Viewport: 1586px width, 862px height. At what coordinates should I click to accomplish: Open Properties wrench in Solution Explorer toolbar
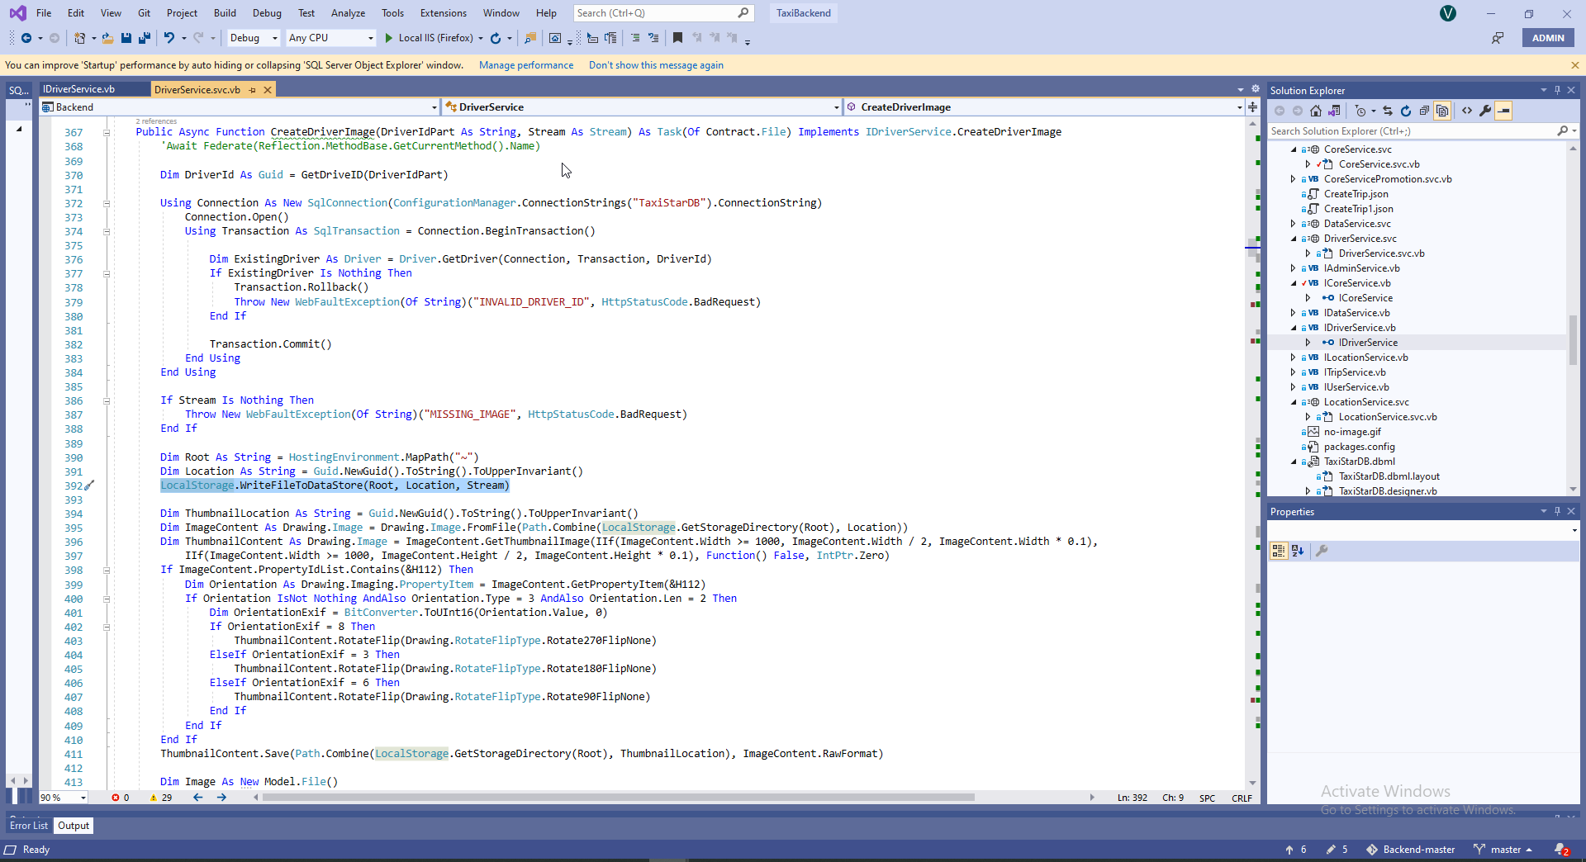click(x=1485, y=111)
